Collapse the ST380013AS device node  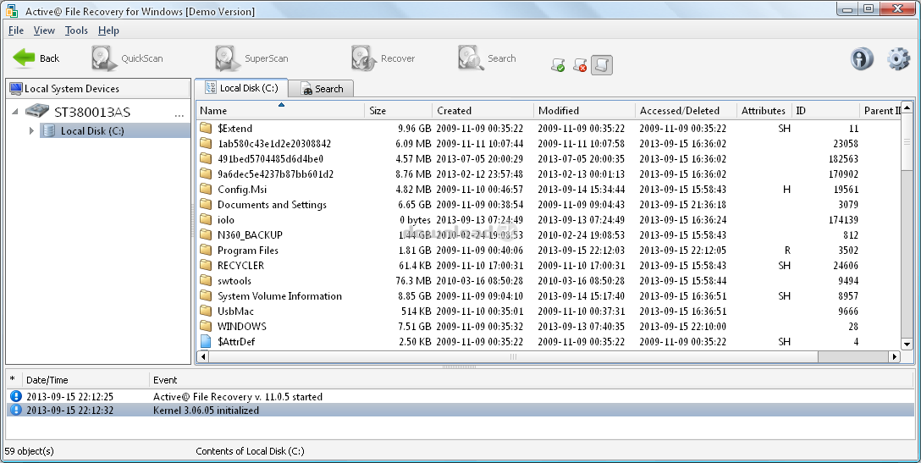pos(15,111)
